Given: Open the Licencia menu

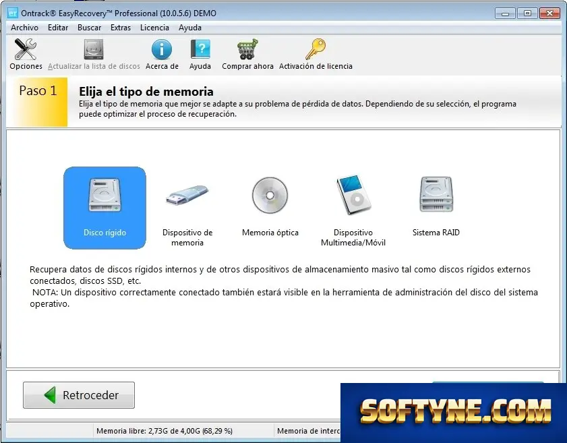Looking at the screenshot, I should pyautogui.click(x=154, y=28).
